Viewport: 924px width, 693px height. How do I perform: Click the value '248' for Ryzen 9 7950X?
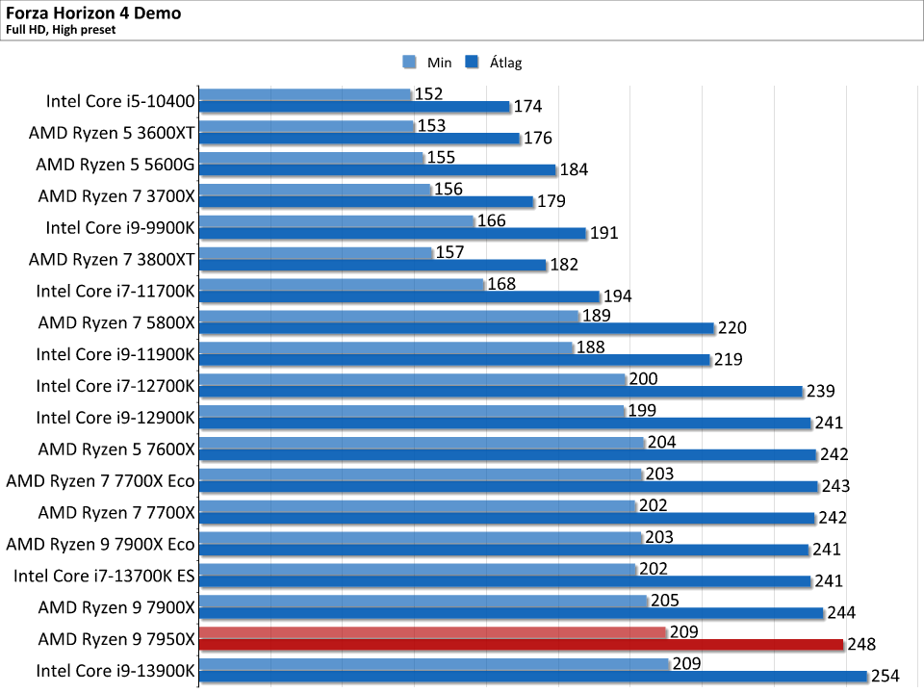point(861,645)
